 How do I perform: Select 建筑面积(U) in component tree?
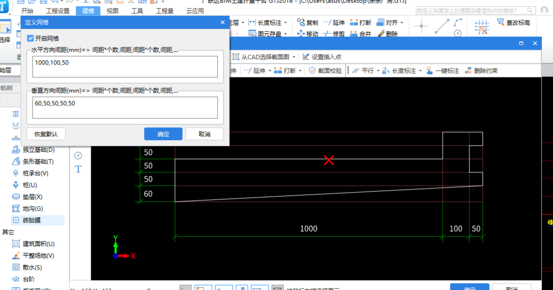tap(33, 244)
